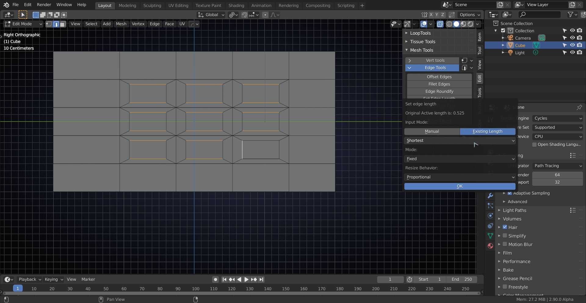The height and width of the screenshot is (303, 586).
Task: Open the Shortest selection dropdown
Action: click(x=460, y=140)
